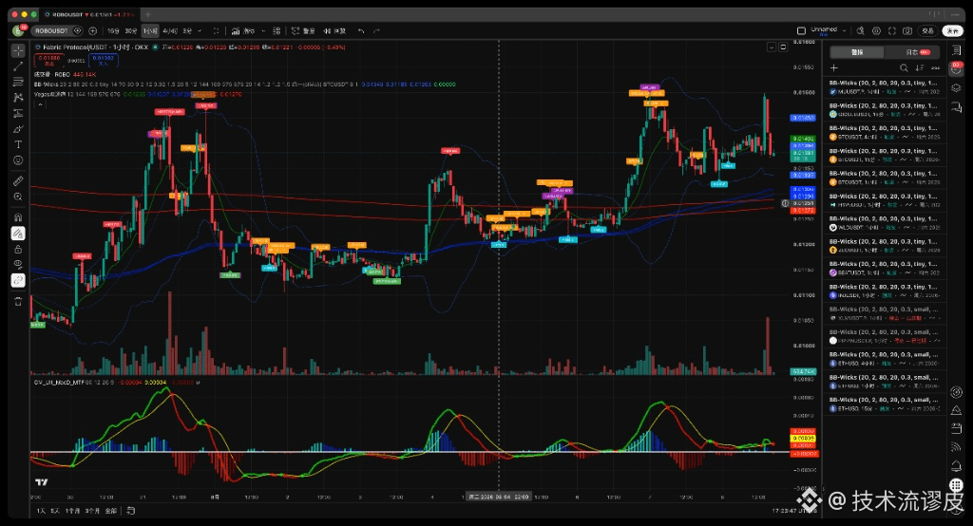Switch to the 4 hour interval
The height and width of the screenshot is (526, 973).
click(x=169, y=30)
